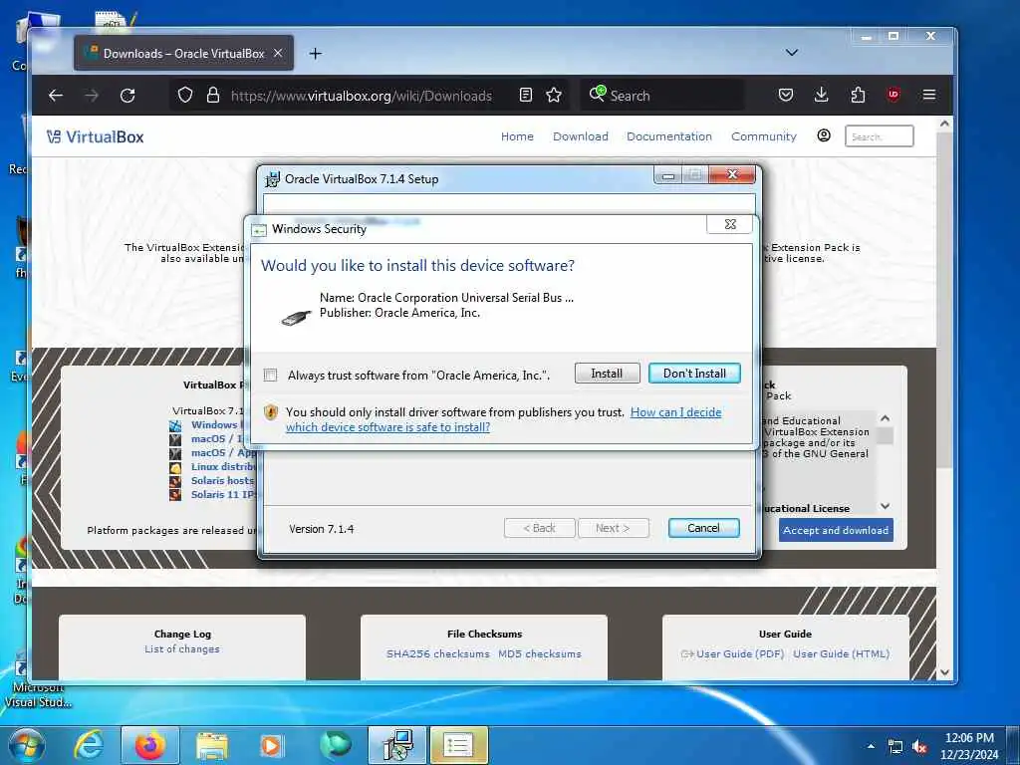Reload the VirtualBox Downloads page
The image size is (1020, 765).
[x=127, y=96]
